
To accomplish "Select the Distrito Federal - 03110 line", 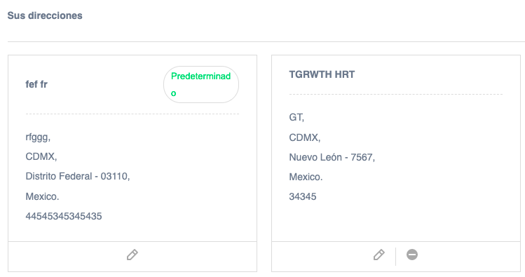I will tap(78, 176).
